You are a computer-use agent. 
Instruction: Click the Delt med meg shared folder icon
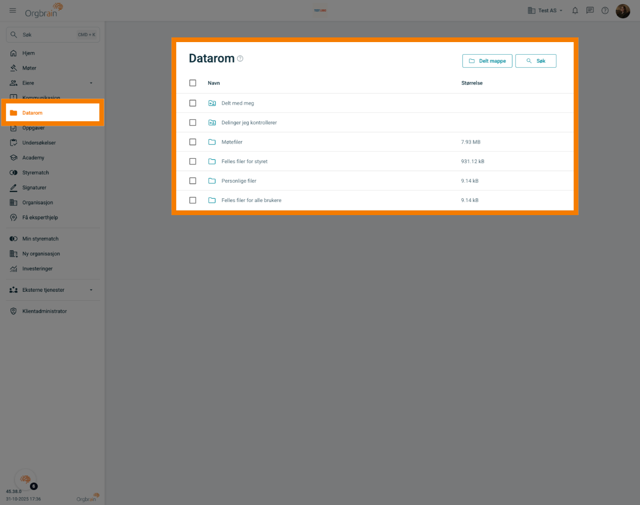point(212,103)
